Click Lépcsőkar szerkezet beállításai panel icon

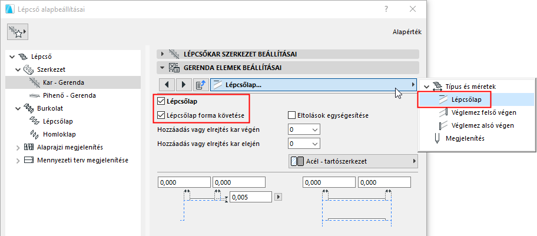[x=175, y=54]
